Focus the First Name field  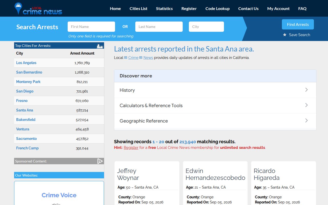91,27
